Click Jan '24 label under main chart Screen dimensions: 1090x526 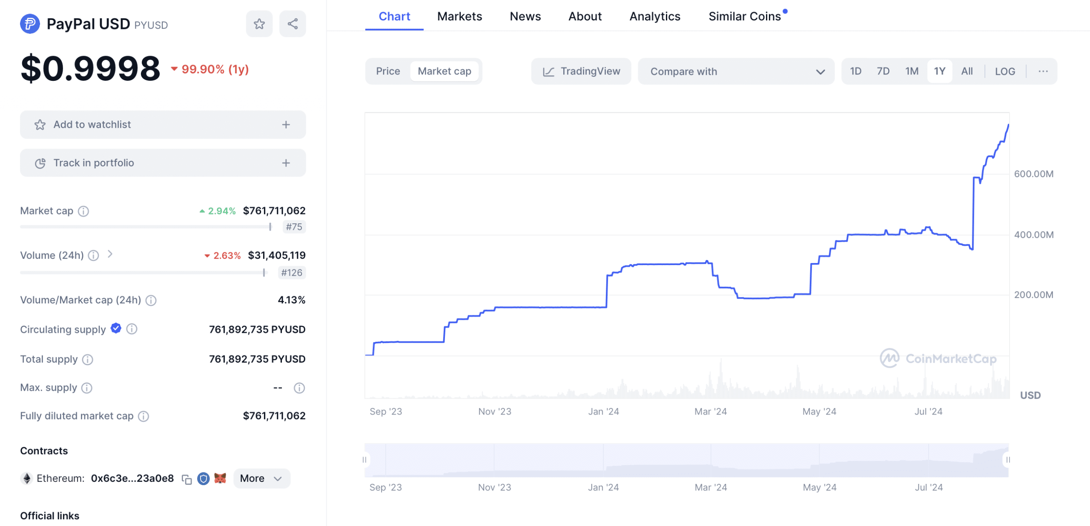pos(603,412)
